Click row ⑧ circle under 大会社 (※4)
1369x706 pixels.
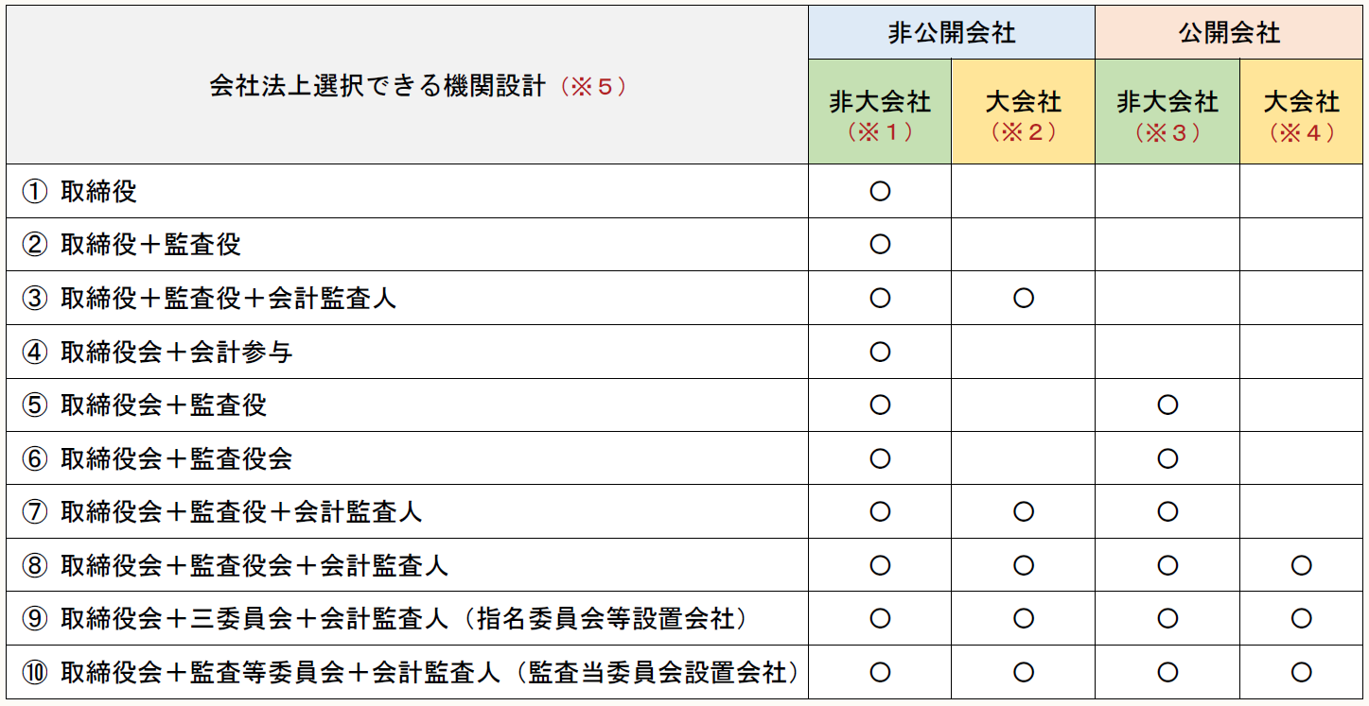point(1301,565)
